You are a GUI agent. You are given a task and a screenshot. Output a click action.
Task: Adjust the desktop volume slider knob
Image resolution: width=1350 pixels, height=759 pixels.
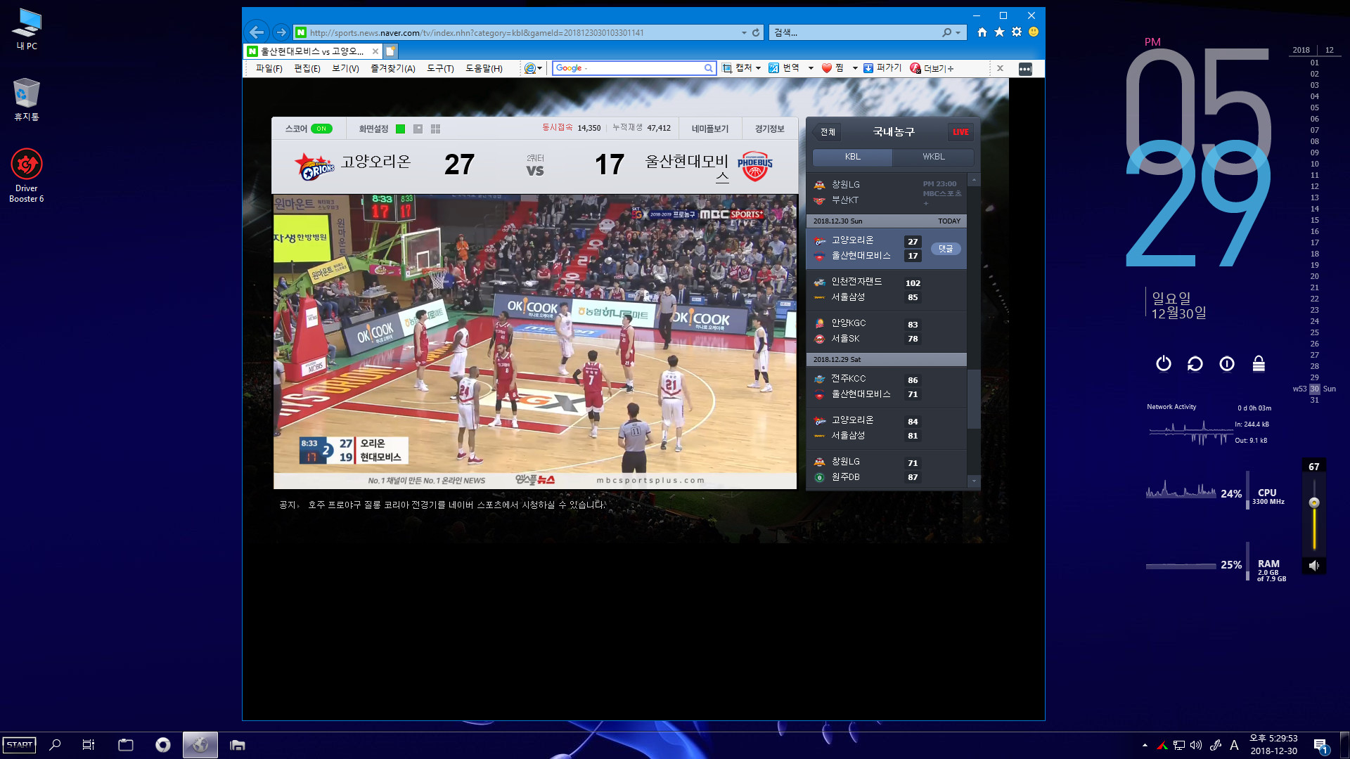pyautogui.click(x=1314, y=502)
